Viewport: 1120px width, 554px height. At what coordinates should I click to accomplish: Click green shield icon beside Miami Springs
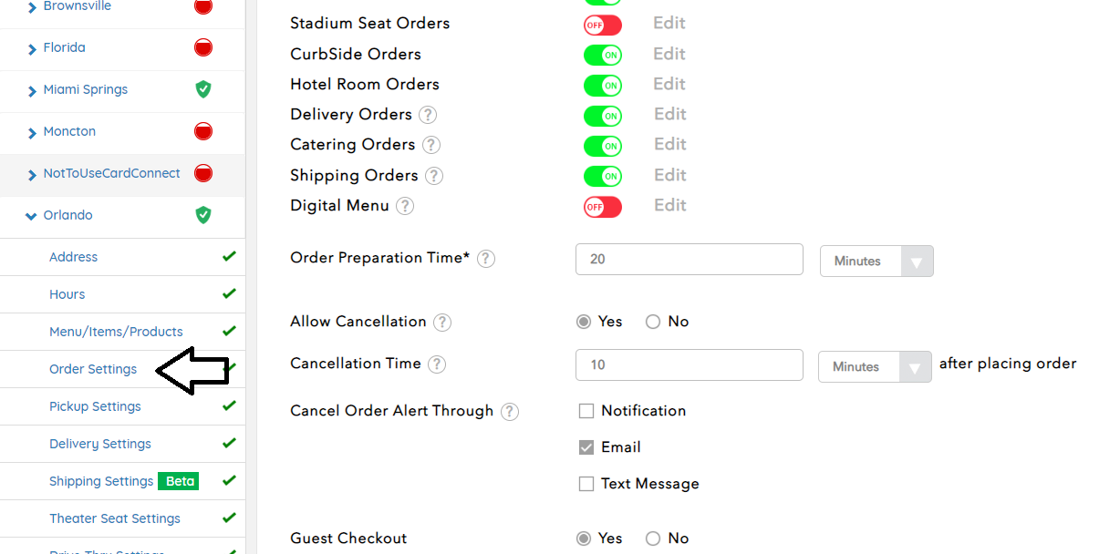point(203,89)
